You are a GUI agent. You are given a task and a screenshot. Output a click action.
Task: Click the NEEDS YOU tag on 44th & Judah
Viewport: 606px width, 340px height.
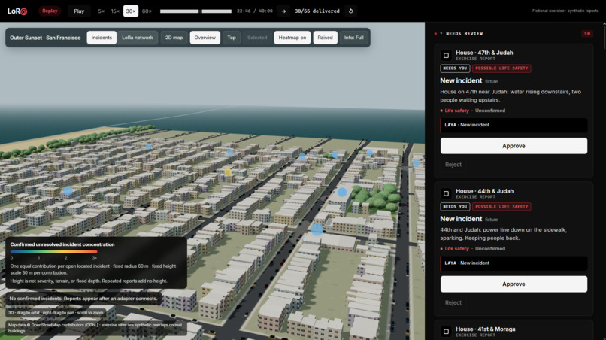tap(455, 207)
